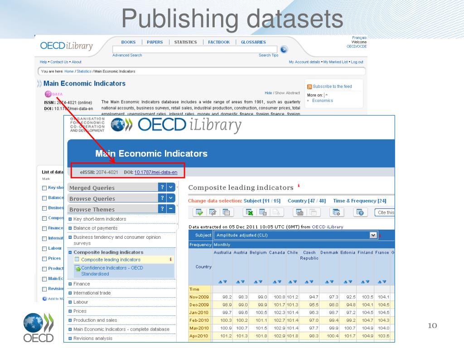Tick the Labour checkbox in background list
The height and width of the screenshot is (348, 464).
coord(44,249)
